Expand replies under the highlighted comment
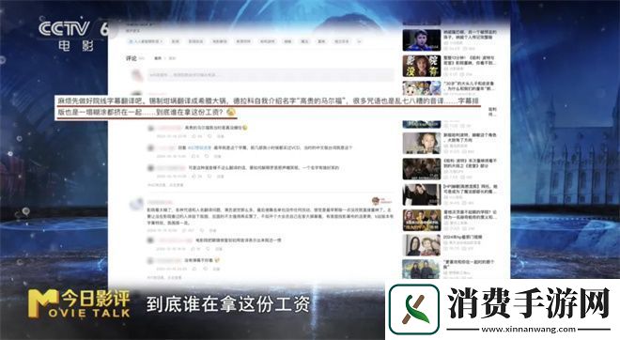Screen dimensions: 620x340 point(165,185)
